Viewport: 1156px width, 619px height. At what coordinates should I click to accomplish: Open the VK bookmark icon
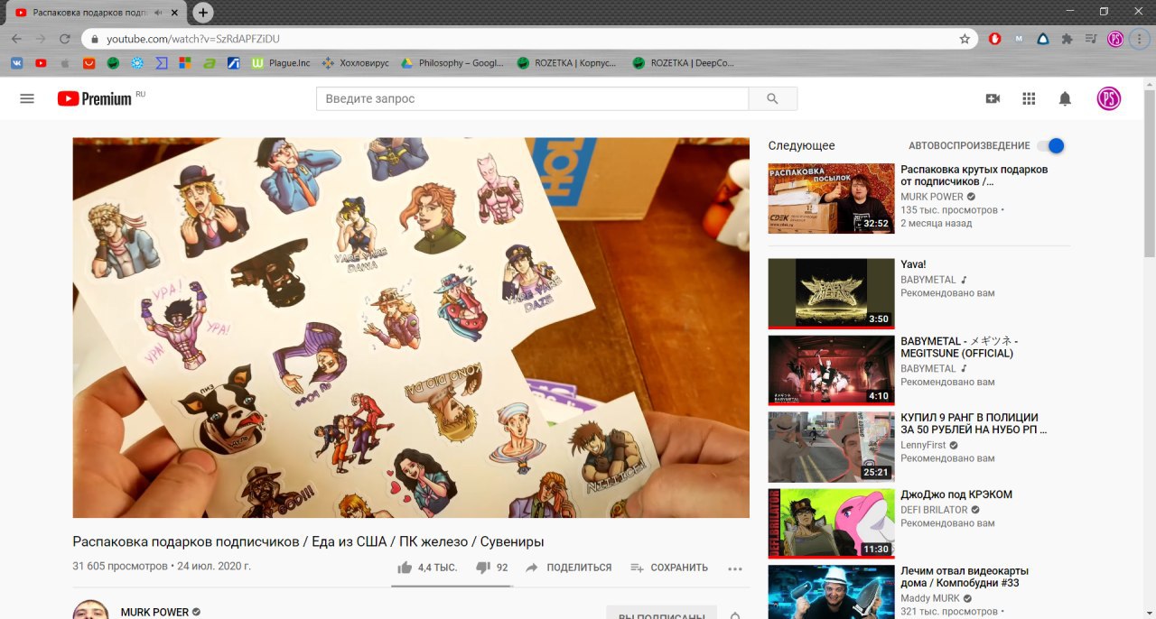(x=16, y=63)
